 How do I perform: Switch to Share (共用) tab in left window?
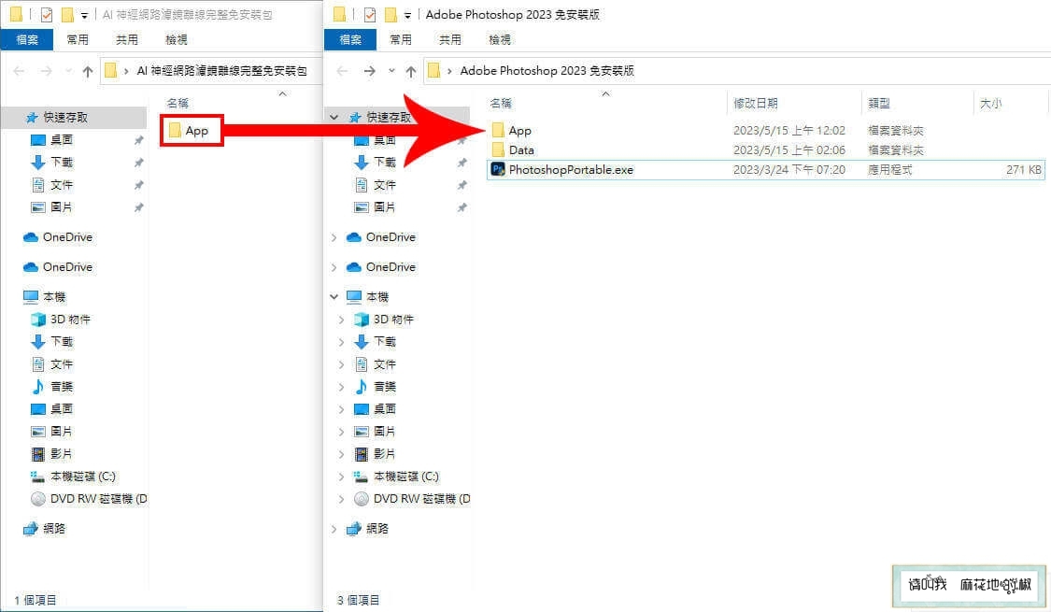127,39
